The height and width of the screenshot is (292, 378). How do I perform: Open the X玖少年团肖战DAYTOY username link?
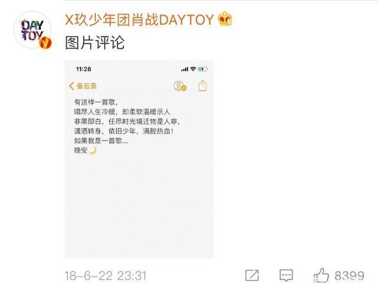coord(139,19)
